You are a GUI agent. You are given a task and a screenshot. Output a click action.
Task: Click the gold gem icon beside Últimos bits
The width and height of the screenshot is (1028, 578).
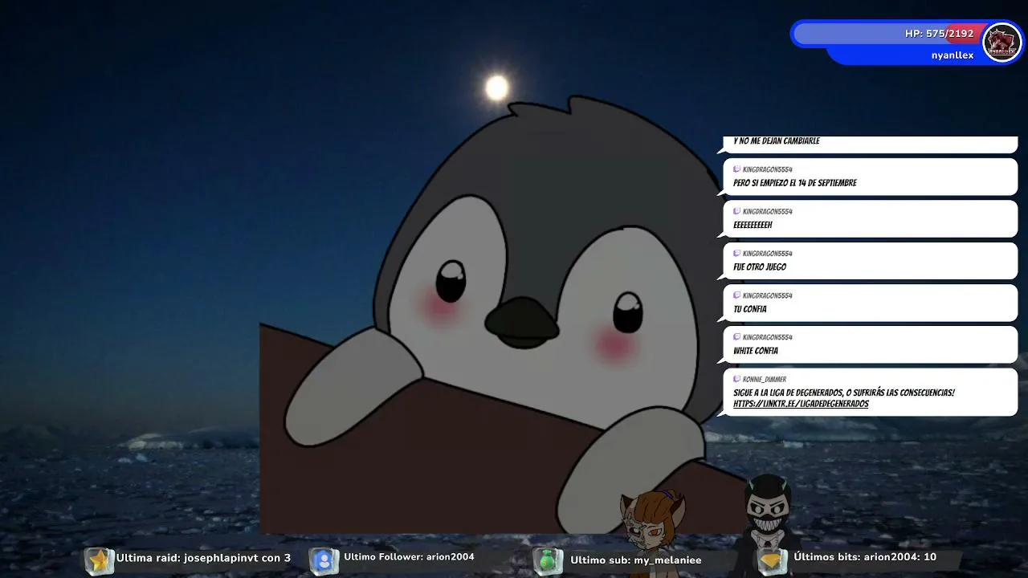[x=773, y=560]
